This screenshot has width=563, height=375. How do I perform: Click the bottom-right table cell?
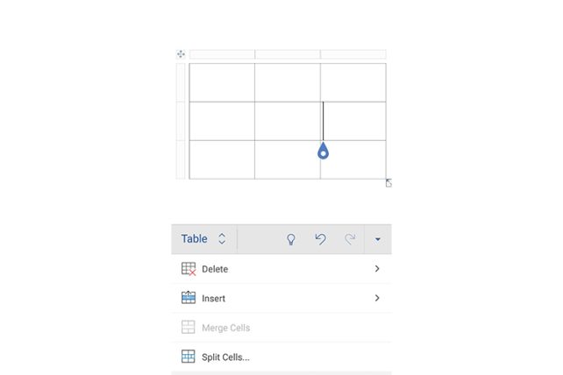click(353, 159)
